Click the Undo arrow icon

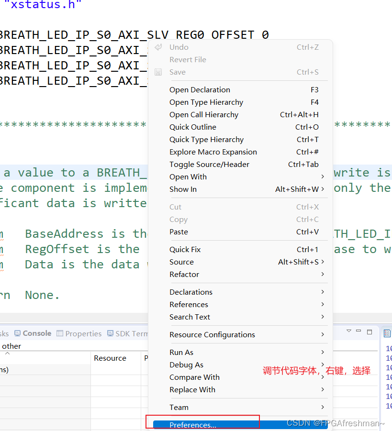coord(158,47)
